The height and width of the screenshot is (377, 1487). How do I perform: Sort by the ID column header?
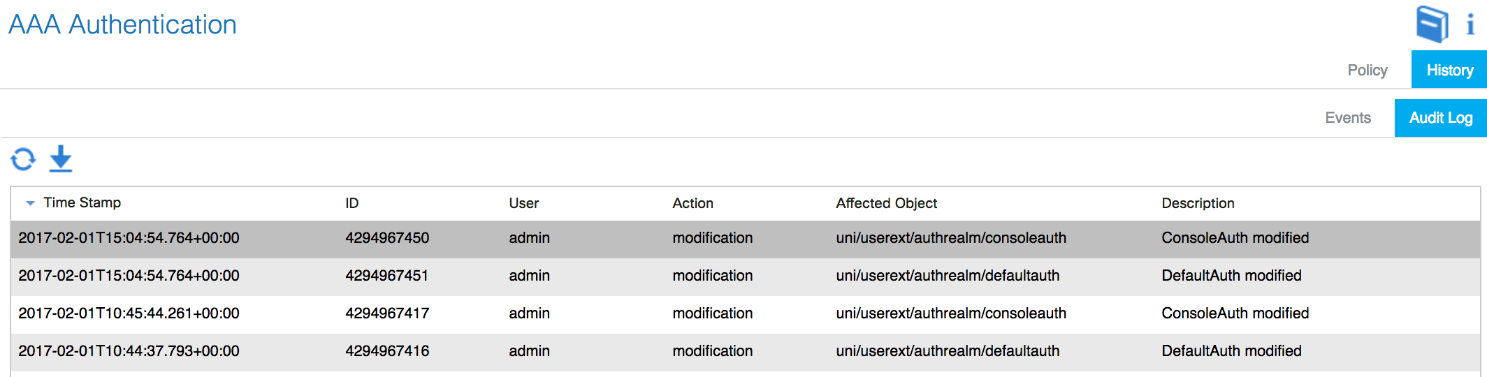tap(351, 203)
